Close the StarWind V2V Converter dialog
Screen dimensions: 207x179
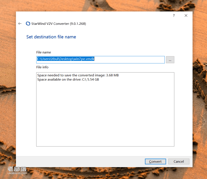[x=186, y=15]
